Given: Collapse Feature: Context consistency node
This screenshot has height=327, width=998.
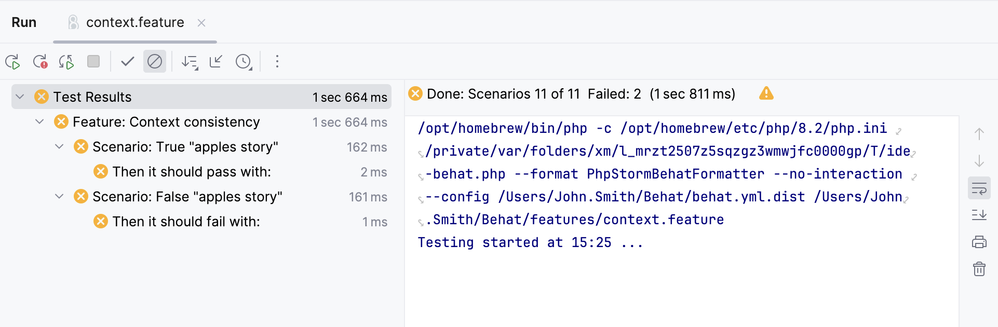Looking at the screenshot, I should click(40, 122).
